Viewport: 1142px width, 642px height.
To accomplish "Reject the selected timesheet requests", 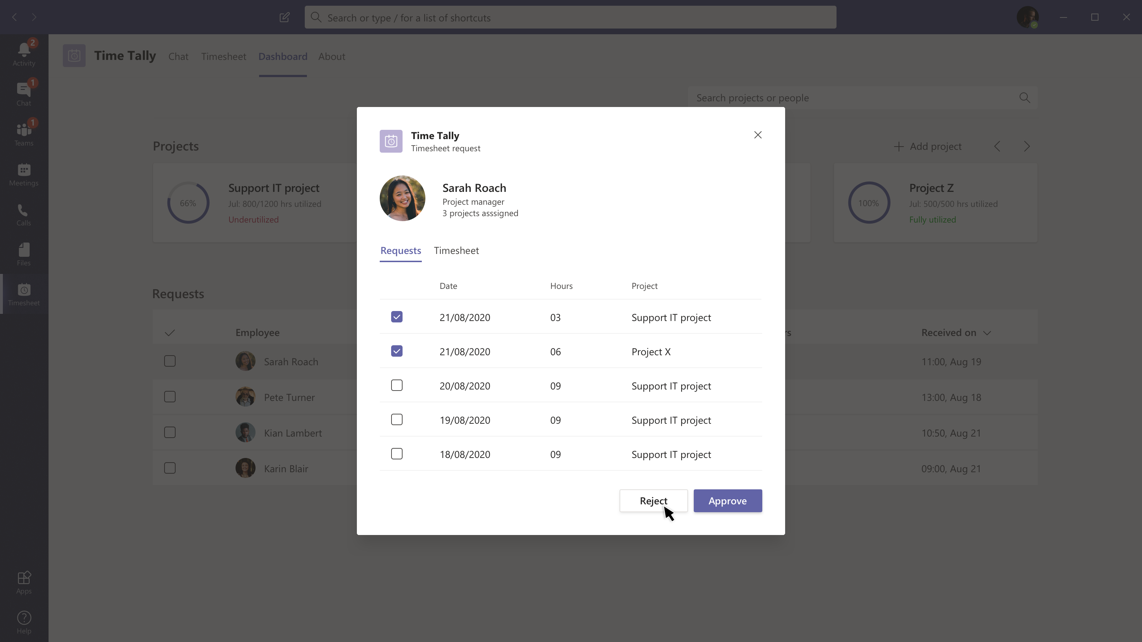I will (653, 501).
